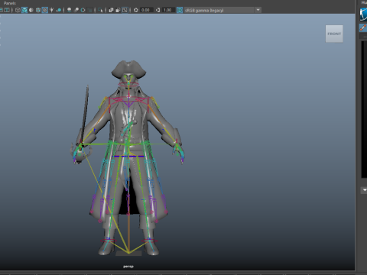The width and height of the screenshot is (367, 275).
Task: Click the orange skeleton tool icon
Action: click(x=363, y=27)
